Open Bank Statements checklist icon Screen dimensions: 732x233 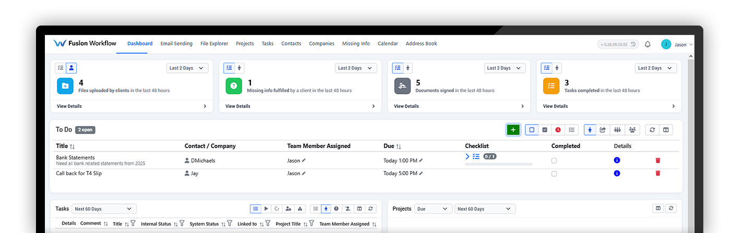(x=476, y=156)
